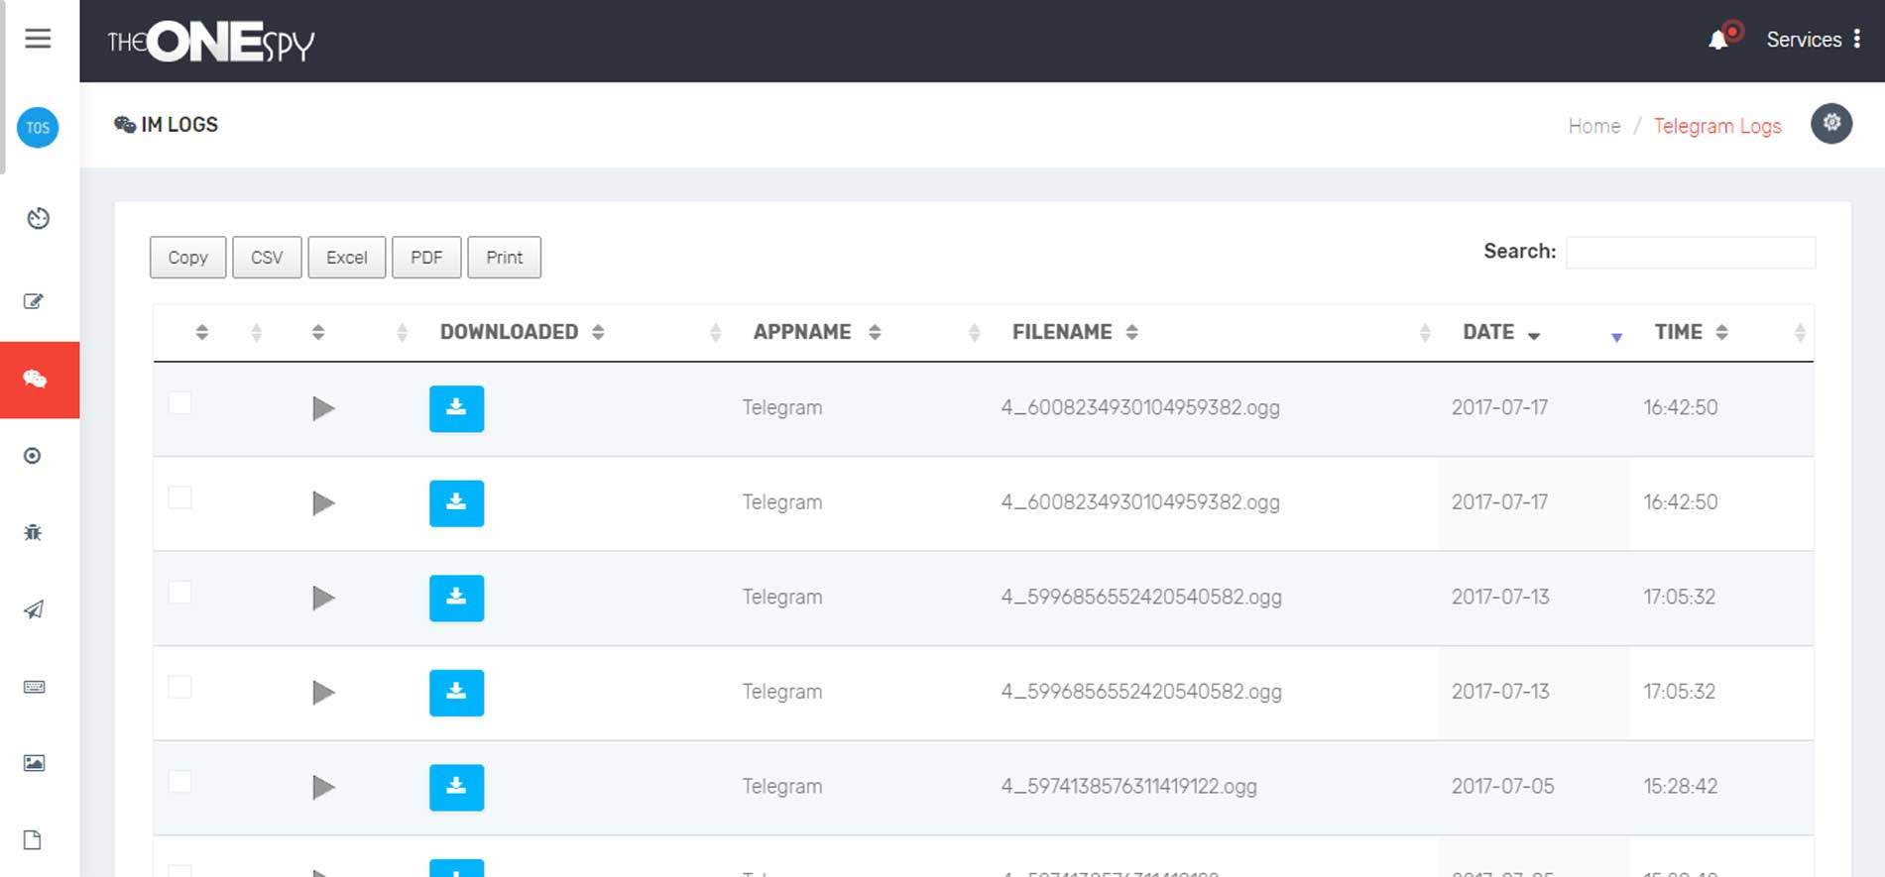This screenshot has width=1885, height=877.
Task: Check the first row's checkbox
Action: [x=179, y=403]
